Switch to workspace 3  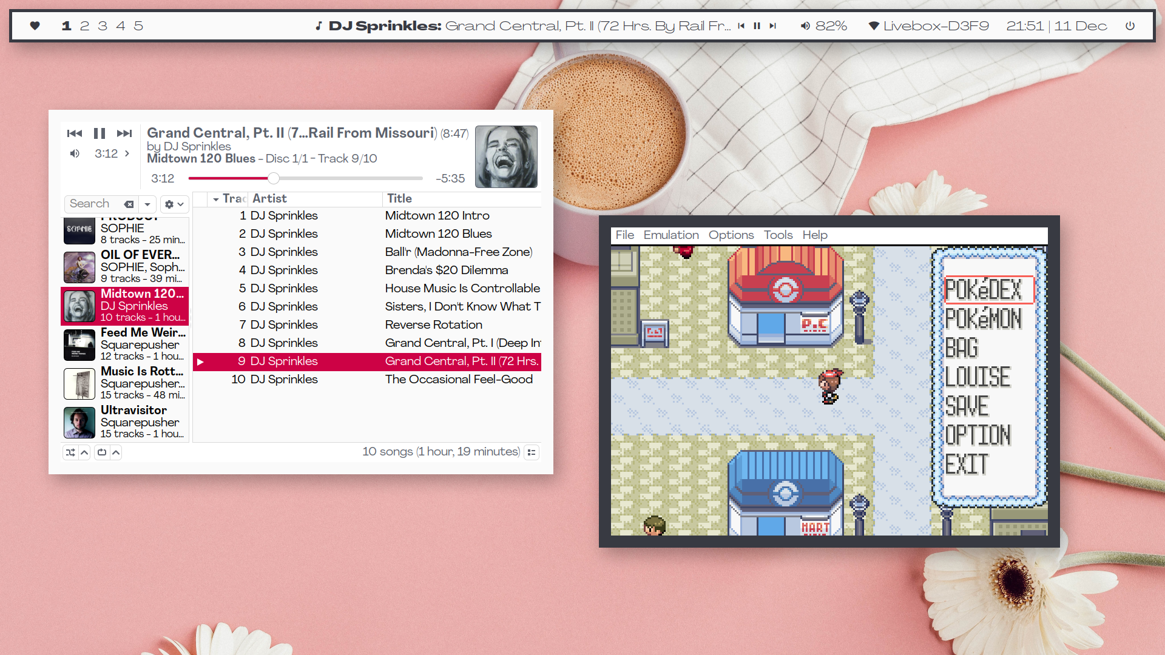pos(103,26)
